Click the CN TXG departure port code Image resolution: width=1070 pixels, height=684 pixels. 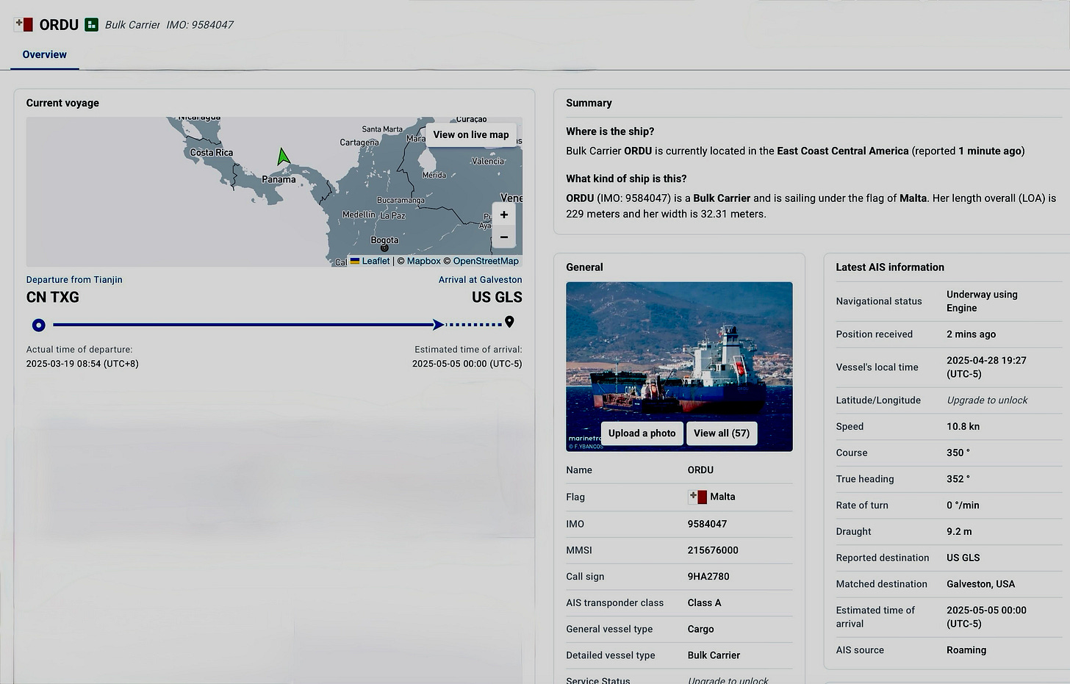click(53, 298)
